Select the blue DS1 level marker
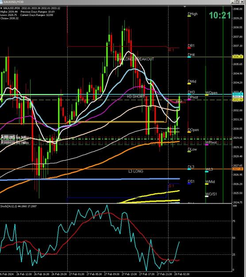246x277 pixels. [x=189, y=184]
